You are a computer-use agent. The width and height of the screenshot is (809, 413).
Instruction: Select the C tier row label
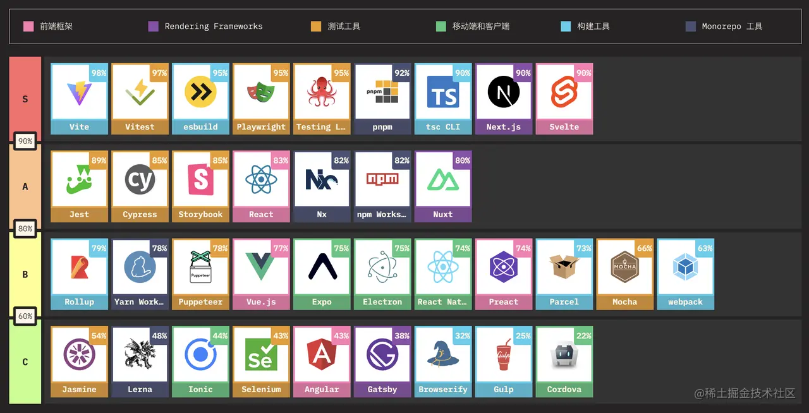click(25, 362)
